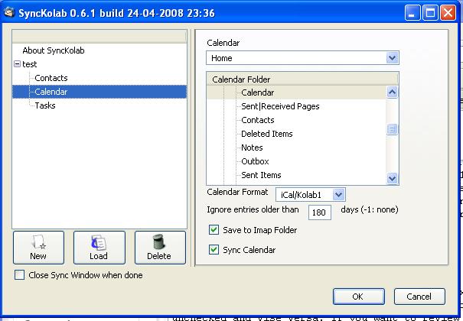Choose Deleted Items folder
The height and width of the screenshot is (321, 463).
(x=266, y=134)
